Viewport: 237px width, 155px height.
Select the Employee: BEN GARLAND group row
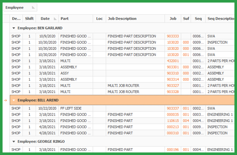122,28
